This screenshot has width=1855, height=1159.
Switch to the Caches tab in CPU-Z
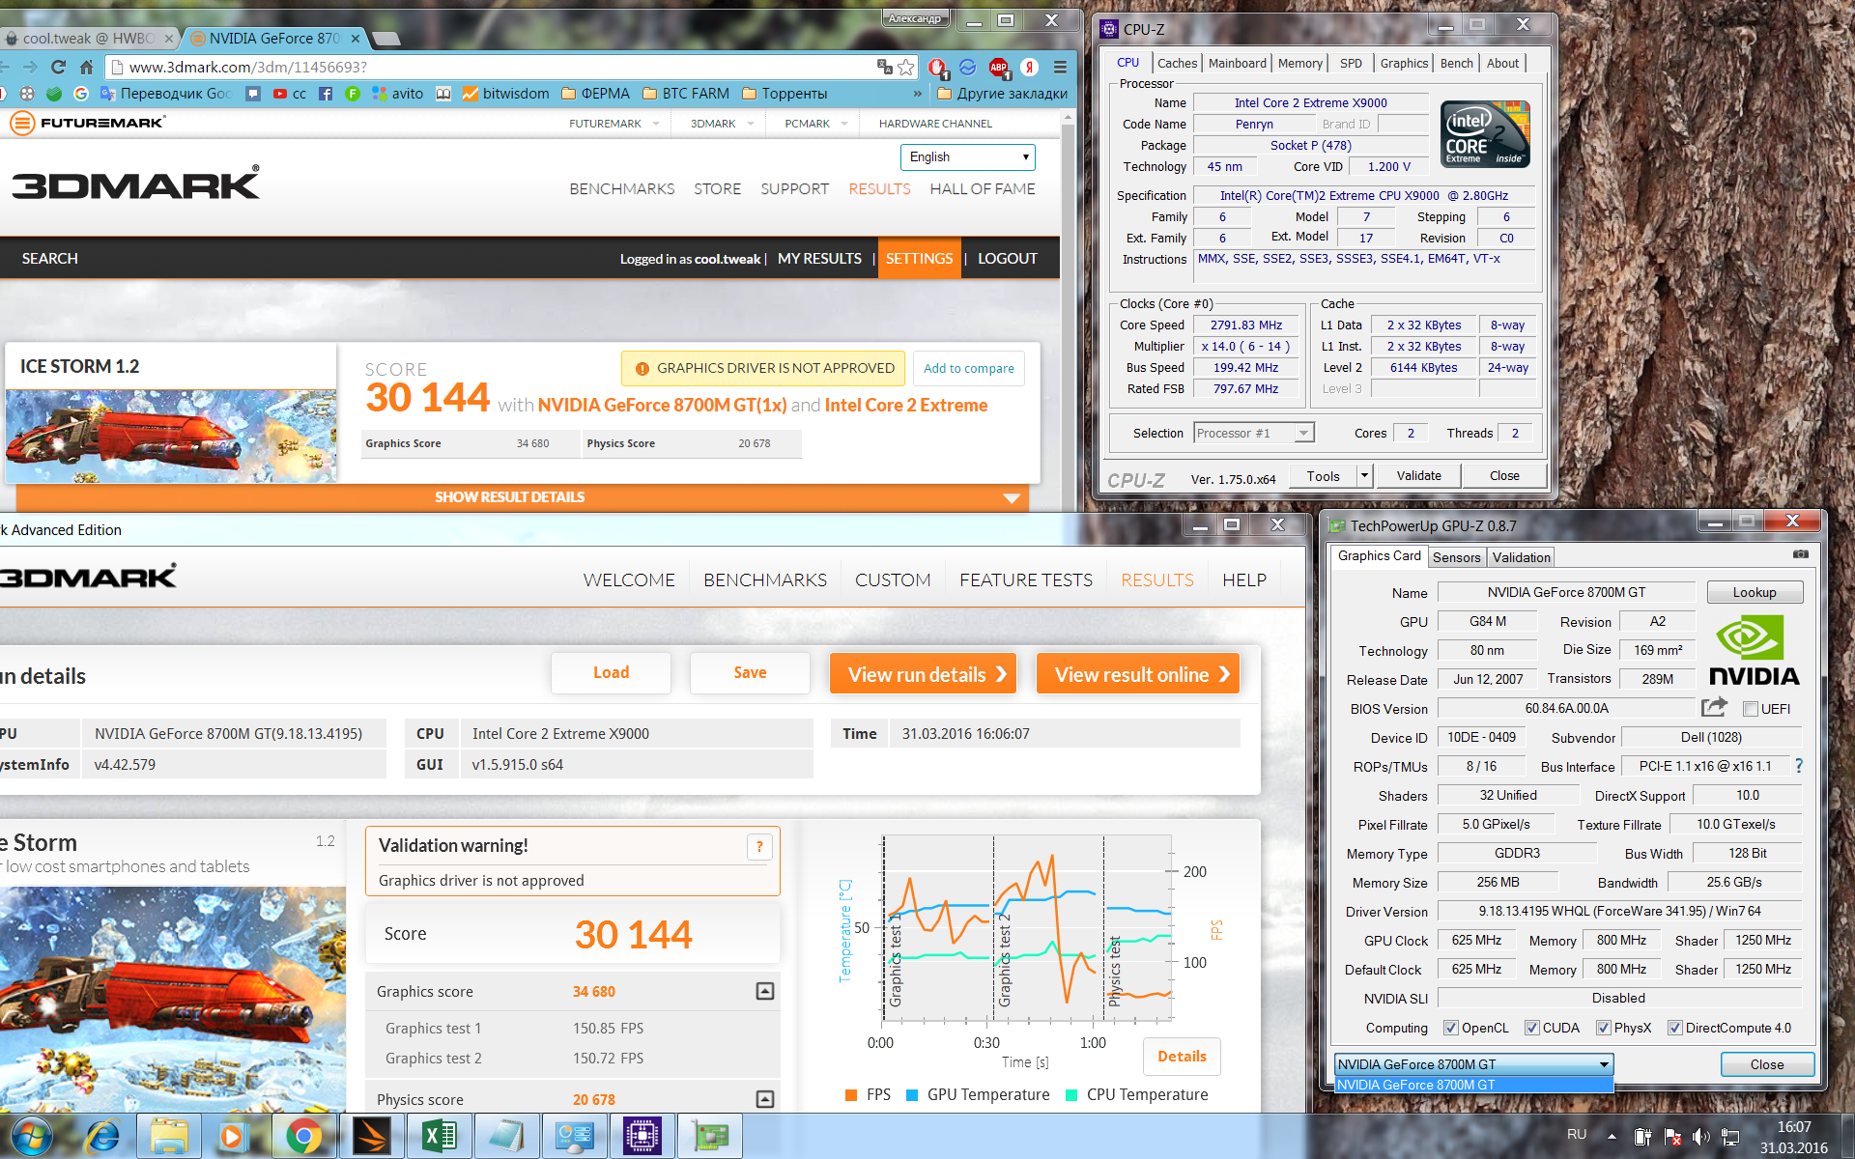1177,63
